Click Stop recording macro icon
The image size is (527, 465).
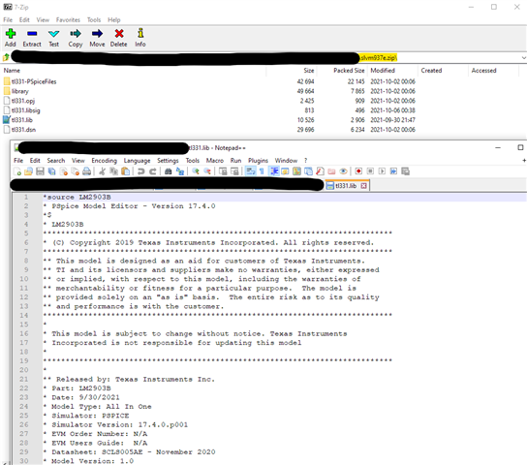pyautogui.click(x=370, y=171)
